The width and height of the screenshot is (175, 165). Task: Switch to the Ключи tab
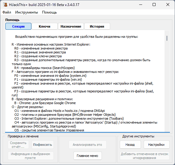tap(44, 26)
